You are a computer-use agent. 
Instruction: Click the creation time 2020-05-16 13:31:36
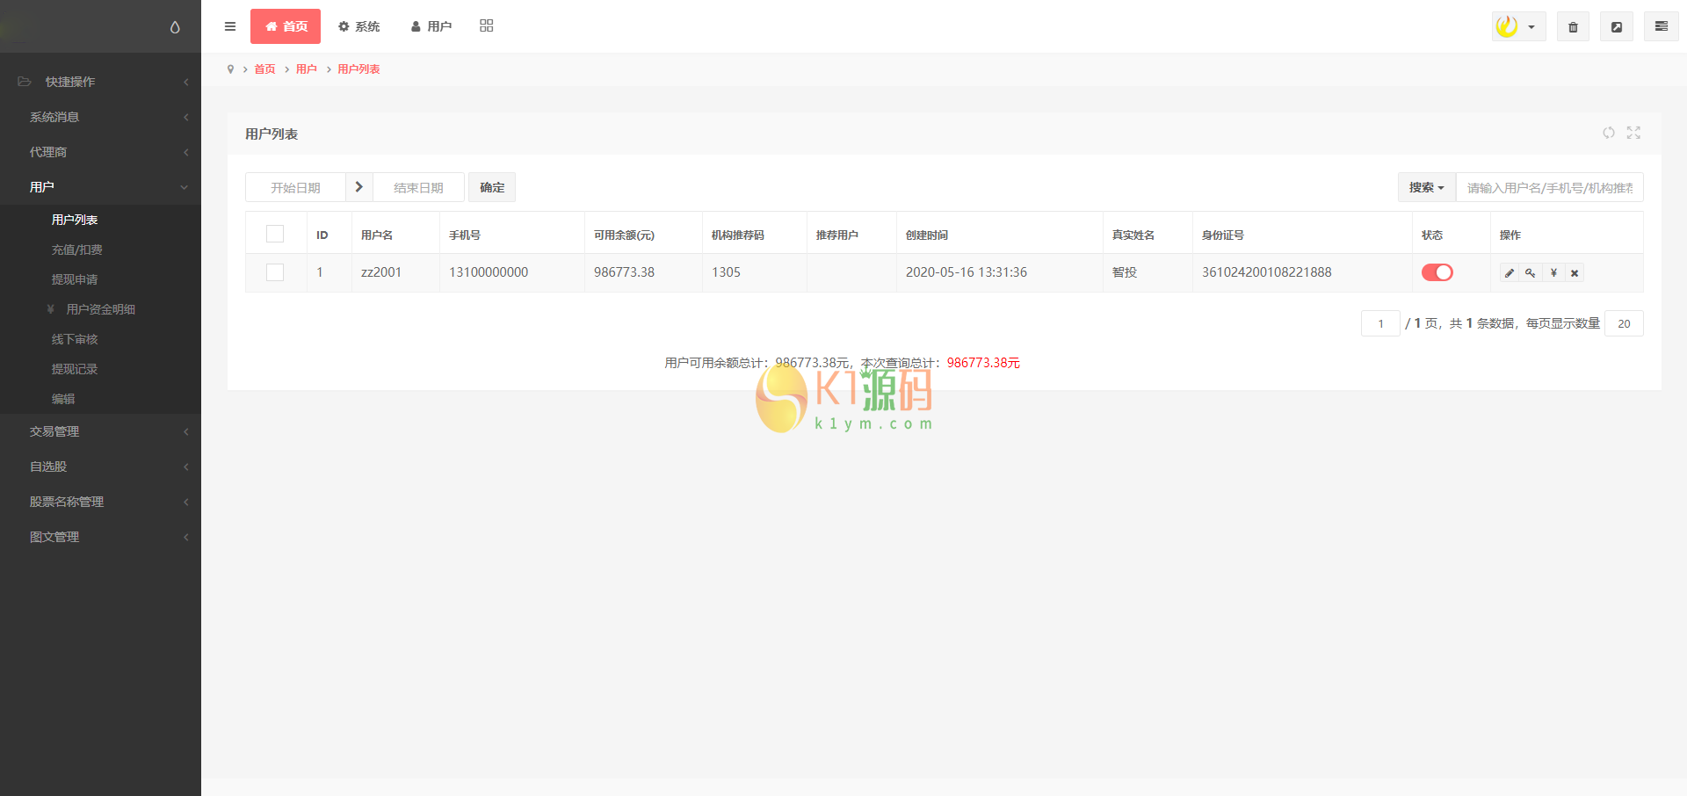click(967, 272)
